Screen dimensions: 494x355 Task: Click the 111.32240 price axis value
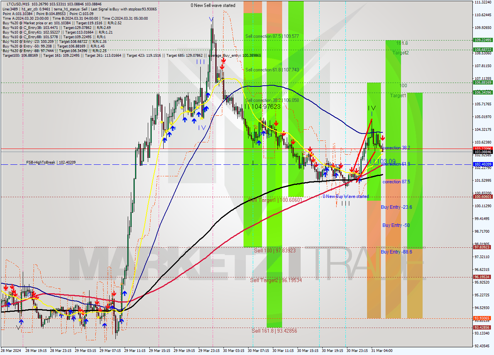[x=482, y=2]
